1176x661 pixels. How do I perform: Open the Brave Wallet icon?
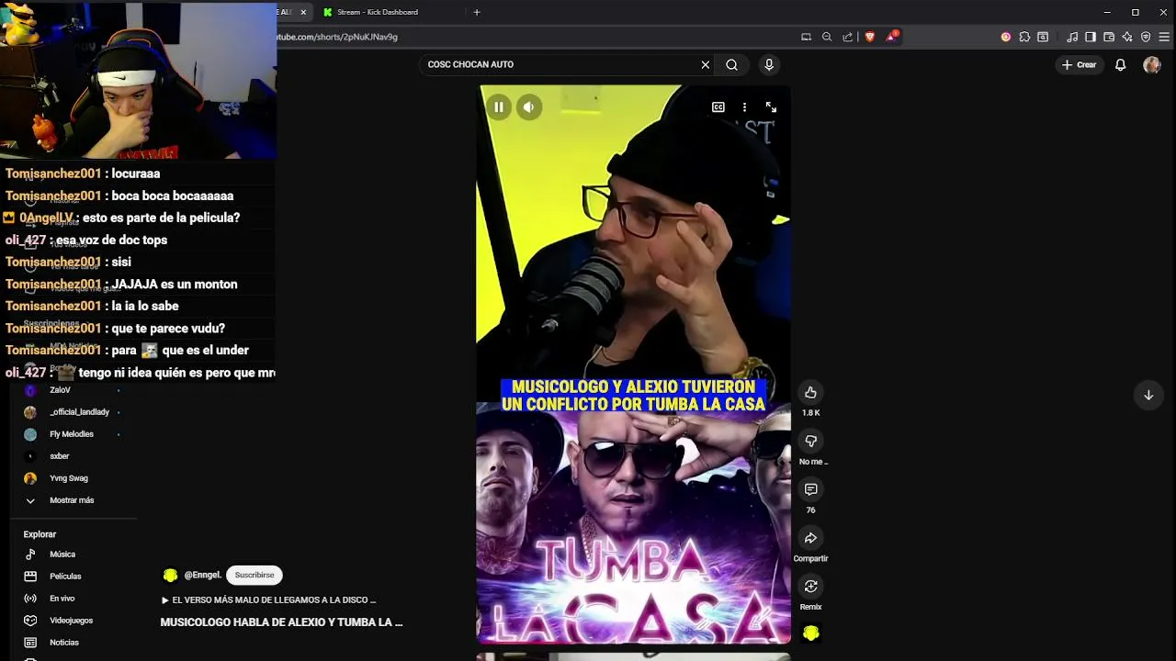(1109, 37)
